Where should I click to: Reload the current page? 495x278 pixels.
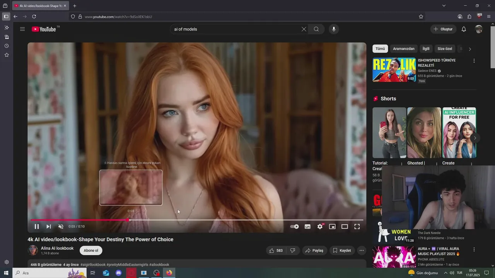pos(34,17)
